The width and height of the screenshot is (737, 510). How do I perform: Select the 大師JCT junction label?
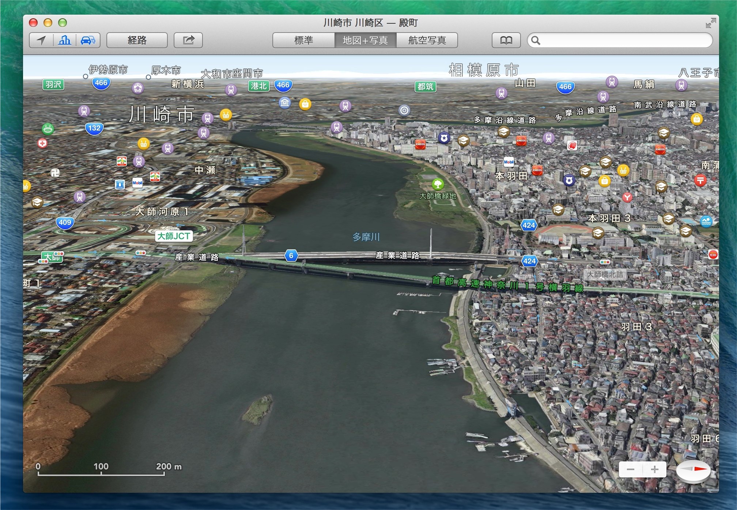[174, 236]
